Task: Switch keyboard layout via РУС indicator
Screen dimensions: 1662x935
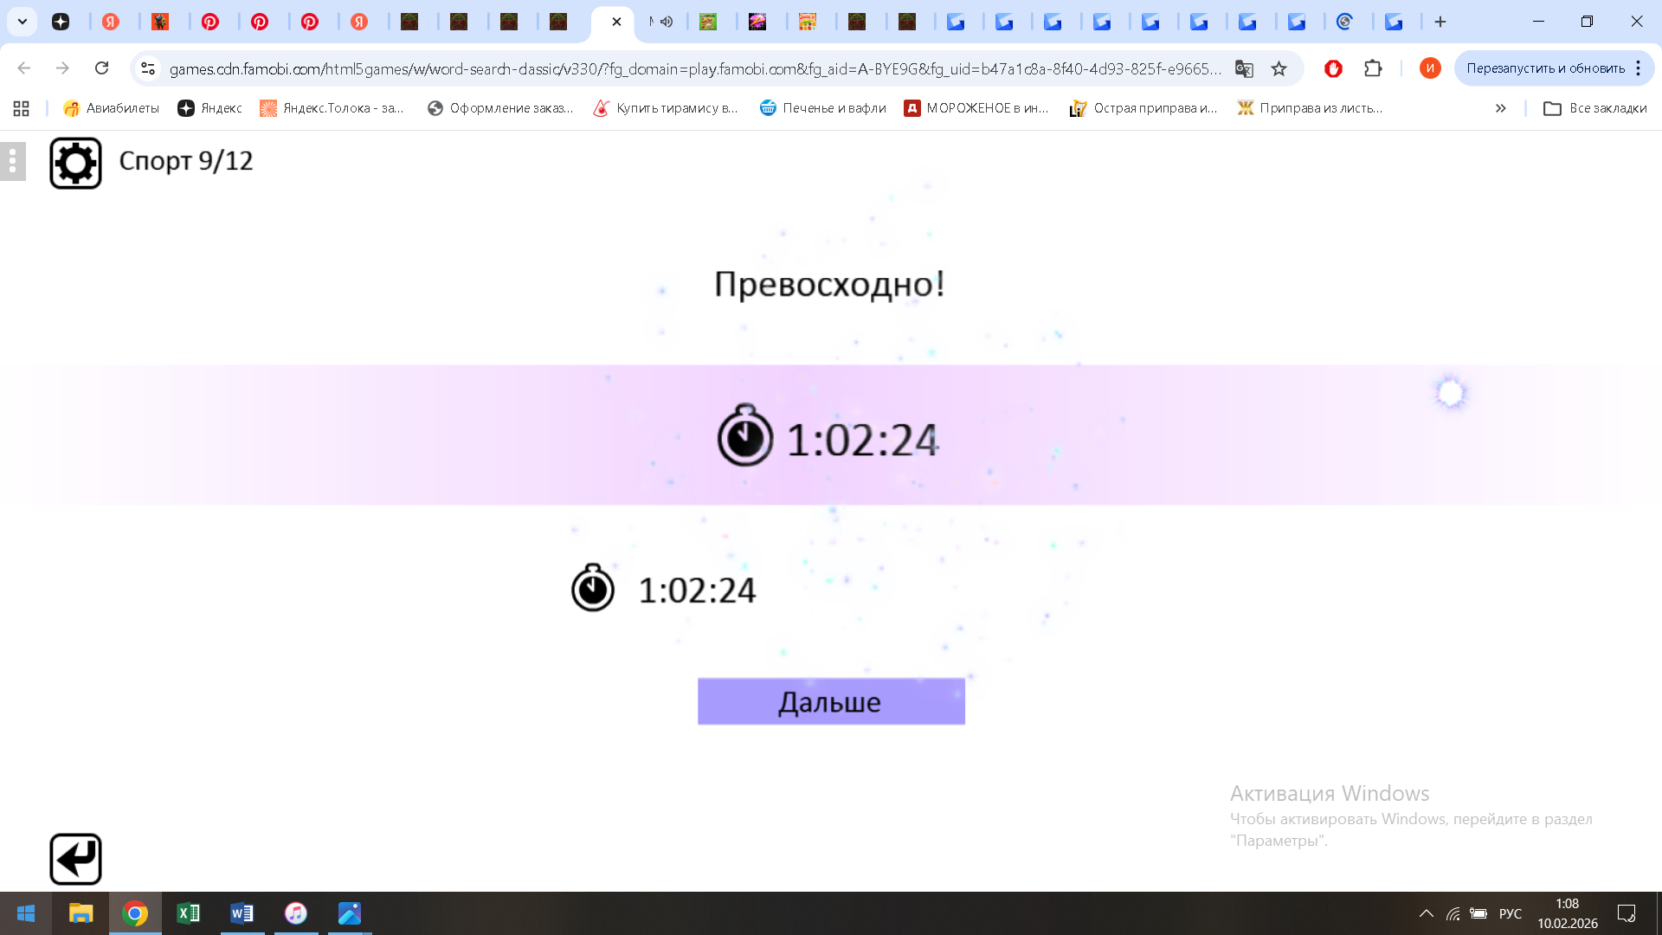Action: [1510, 913]
